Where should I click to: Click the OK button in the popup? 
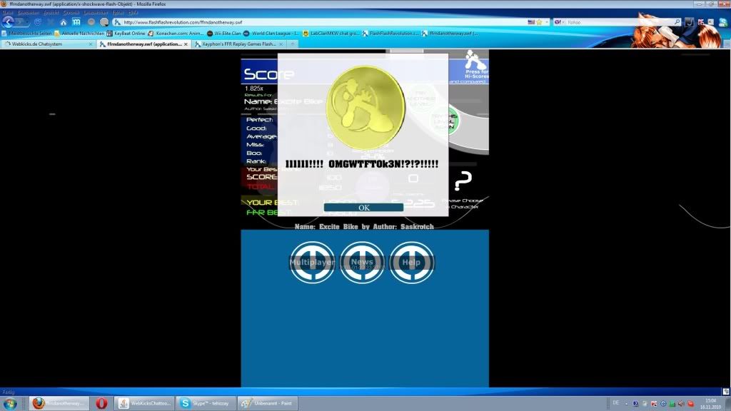point(364,208)
